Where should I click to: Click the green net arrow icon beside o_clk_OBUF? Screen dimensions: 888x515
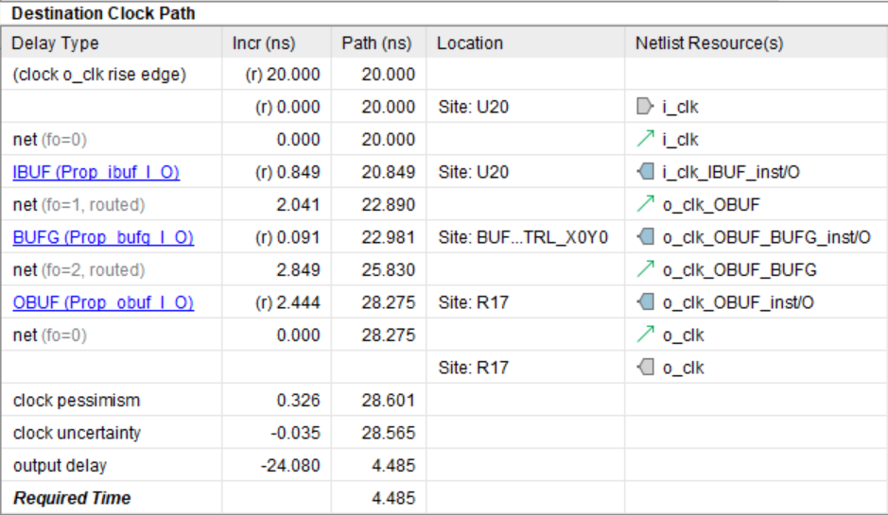pos(645,205)
